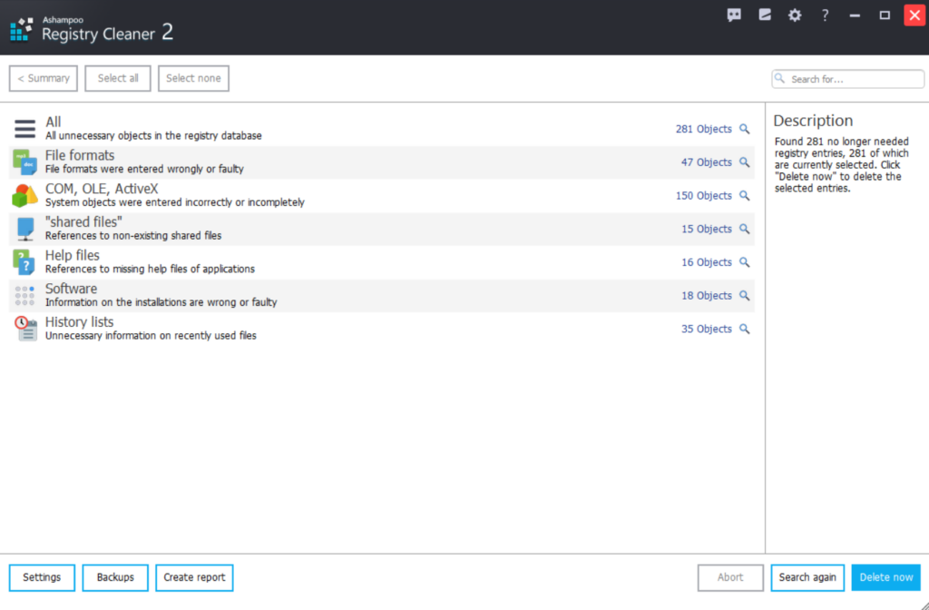Viewport: 929px width, 610px height.
Task: Click the resize grip at window corner
Action: click(923, 604)
